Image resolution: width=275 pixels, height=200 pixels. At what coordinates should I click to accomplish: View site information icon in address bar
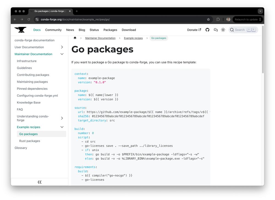click(37, 20)
